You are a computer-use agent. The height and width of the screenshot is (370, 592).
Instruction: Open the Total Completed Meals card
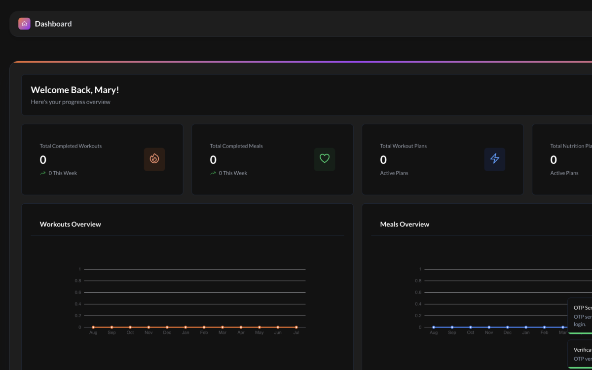[x=272, y=159]
